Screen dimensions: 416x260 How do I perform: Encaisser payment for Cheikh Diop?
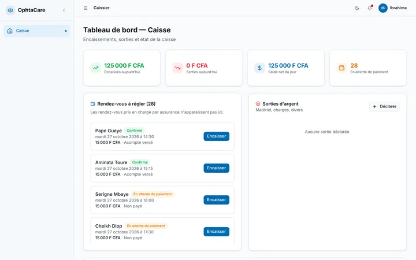pyautogui.click(x=216, y=232)
